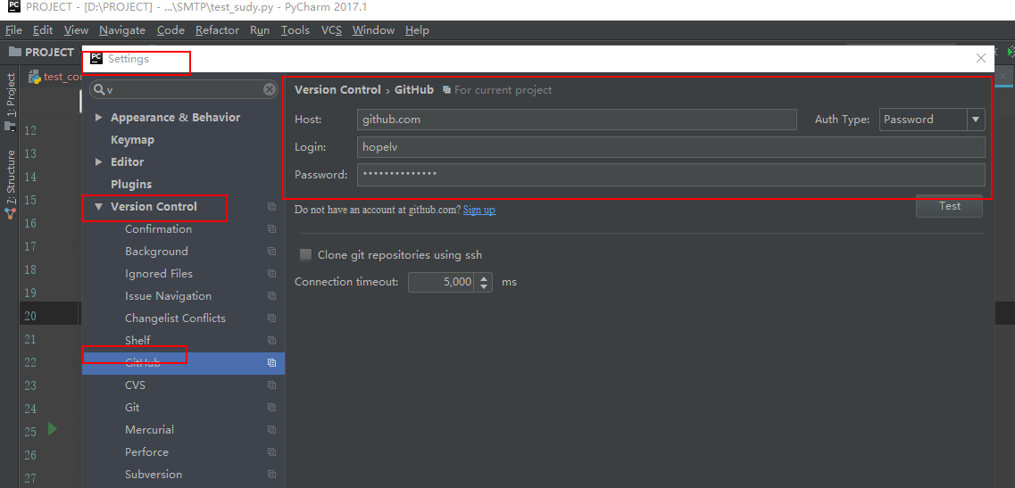Click project-level icon beside Changelist Conflicts
The image size is (1015, 488).
click(x=272, y=318)
